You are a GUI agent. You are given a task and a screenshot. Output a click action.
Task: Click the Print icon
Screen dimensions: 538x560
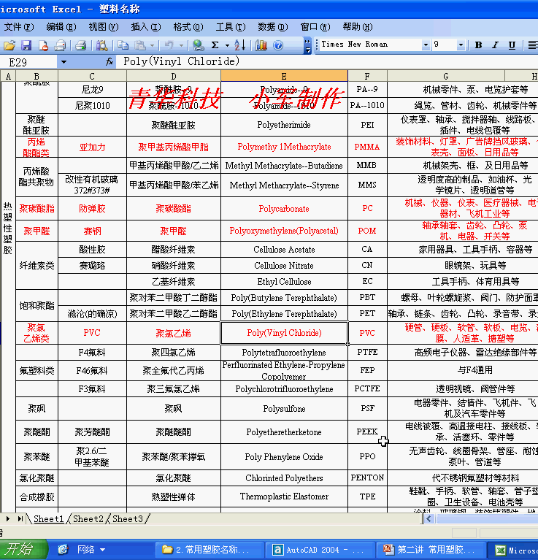click(81, 45)
